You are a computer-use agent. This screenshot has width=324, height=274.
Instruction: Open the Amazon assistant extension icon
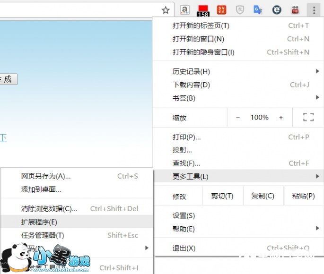point(185,10)
